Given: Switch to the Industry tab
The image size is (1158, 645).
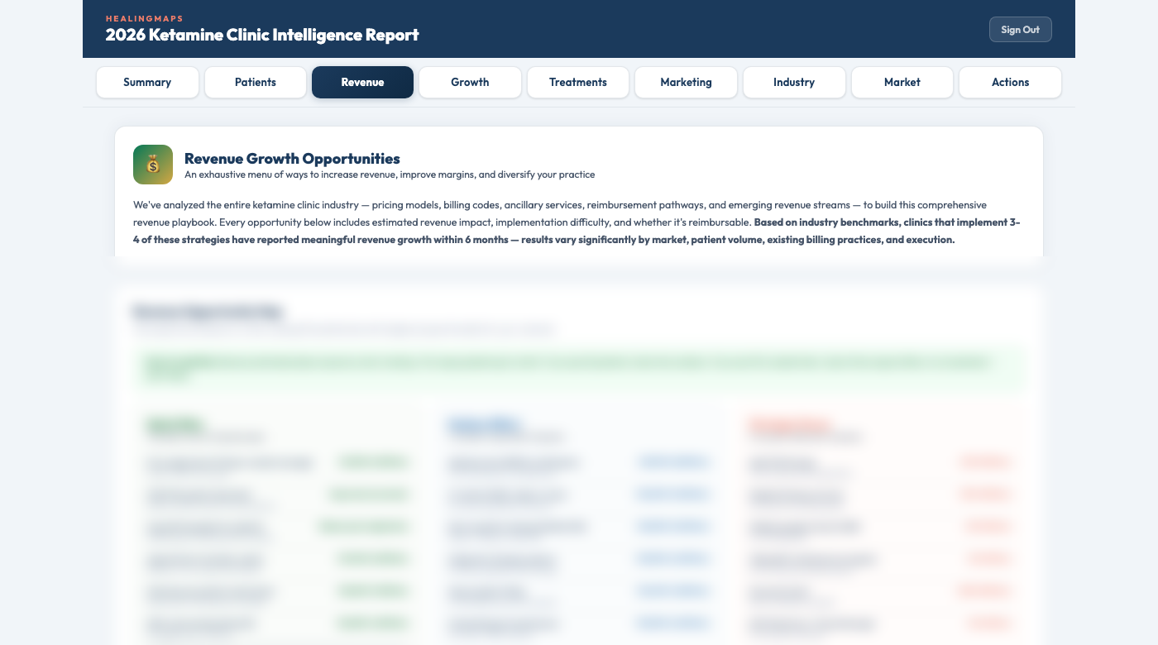Looking at the screenshot, I should [793, 82].
